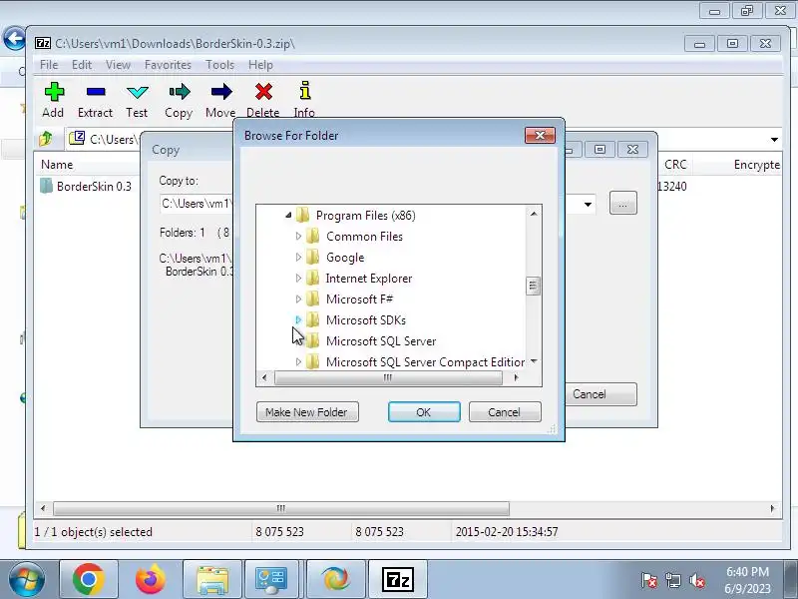This screenshot has height=599, width=798.
Task: Select the BorderSkin 0.3 folder icon in file list
Action: 46,186
